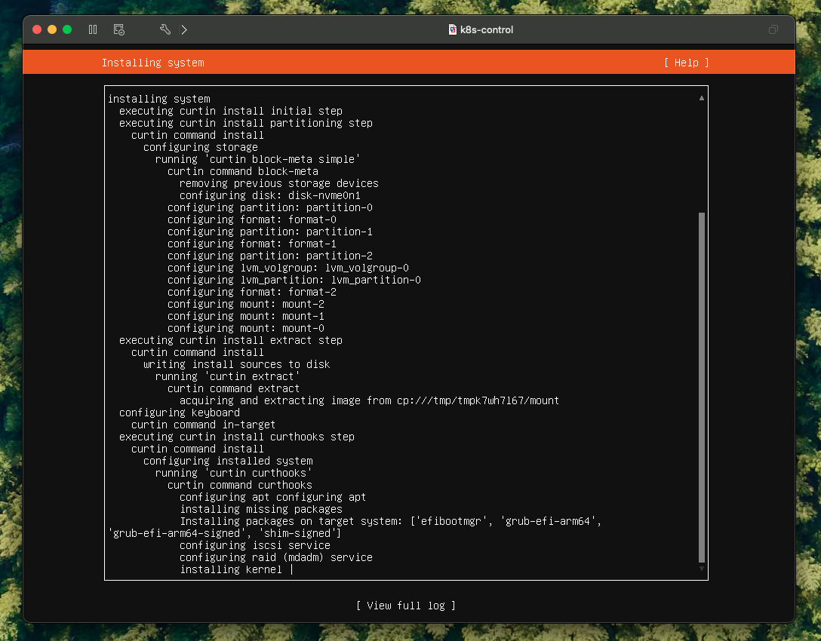Click the overlapping windows icon in title bar
Screen dimensions: 821x641
coord(773,29)
